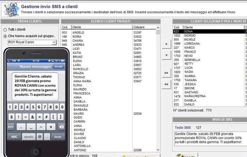
Task: Select found client row 933 ANGELO
Action: [109, 32]
